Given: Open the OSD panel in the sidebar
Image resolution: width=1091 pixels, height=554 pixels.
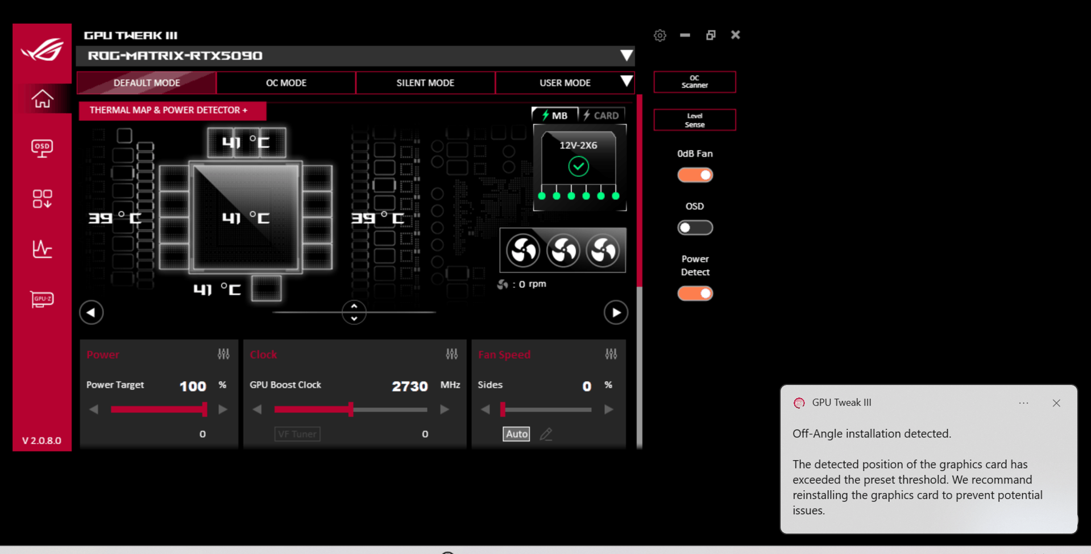Looking at the screenshot, I should click(x=42, y=148).
